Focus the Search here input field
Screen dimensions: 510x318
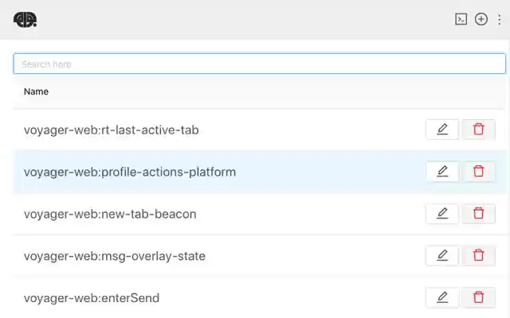(259, 64)
